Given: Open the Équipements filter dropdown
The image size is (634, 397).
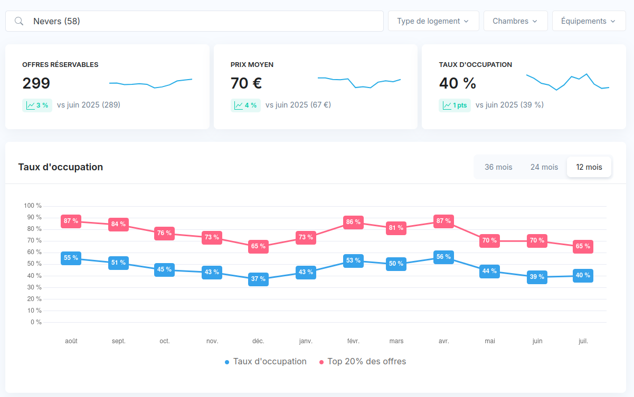Looking at the screenshot, I should click(x=589, y=21).
